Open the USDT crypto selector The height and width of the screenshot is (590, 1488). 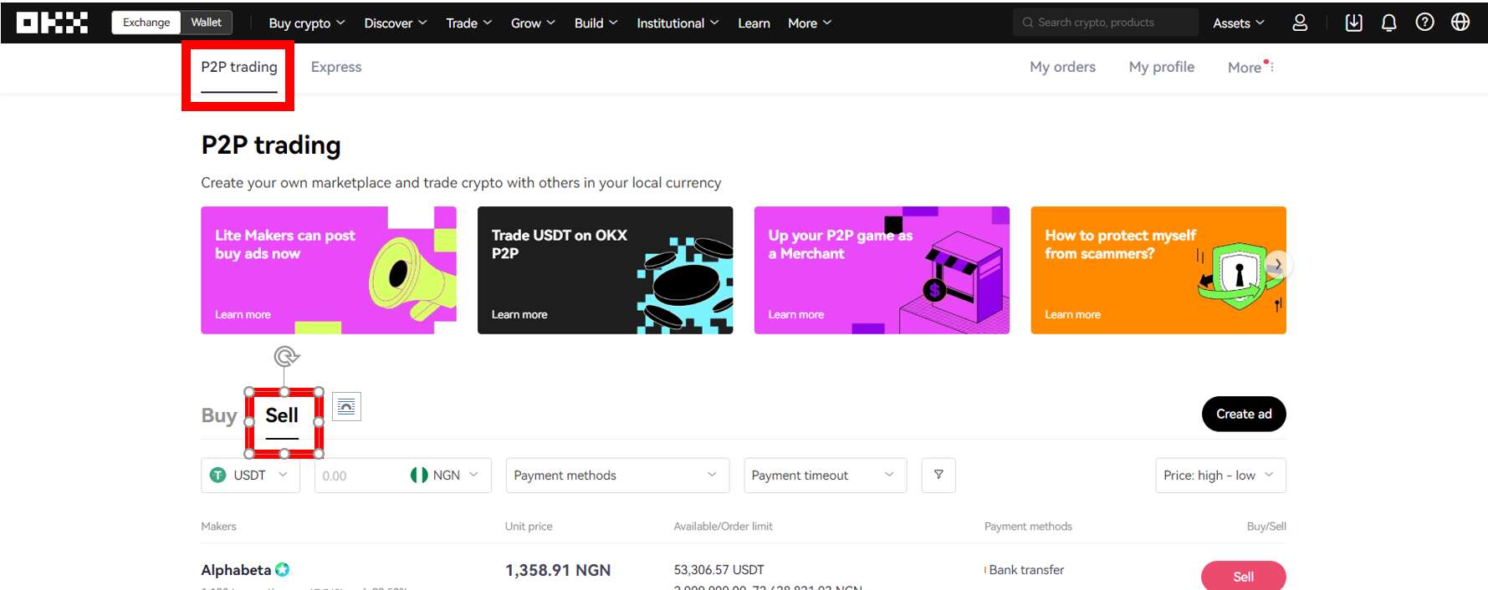pos(250,475)
